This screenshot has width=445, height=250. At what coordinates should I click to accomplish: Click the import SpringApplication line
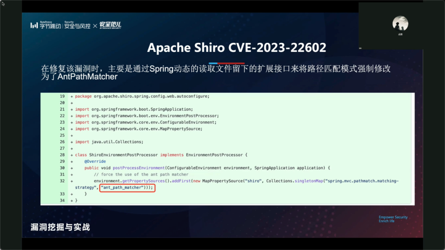134,109
